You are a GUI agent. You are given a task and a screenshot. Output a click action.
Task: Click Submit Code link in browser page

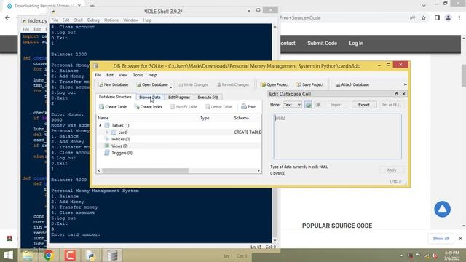pos(322,44)
